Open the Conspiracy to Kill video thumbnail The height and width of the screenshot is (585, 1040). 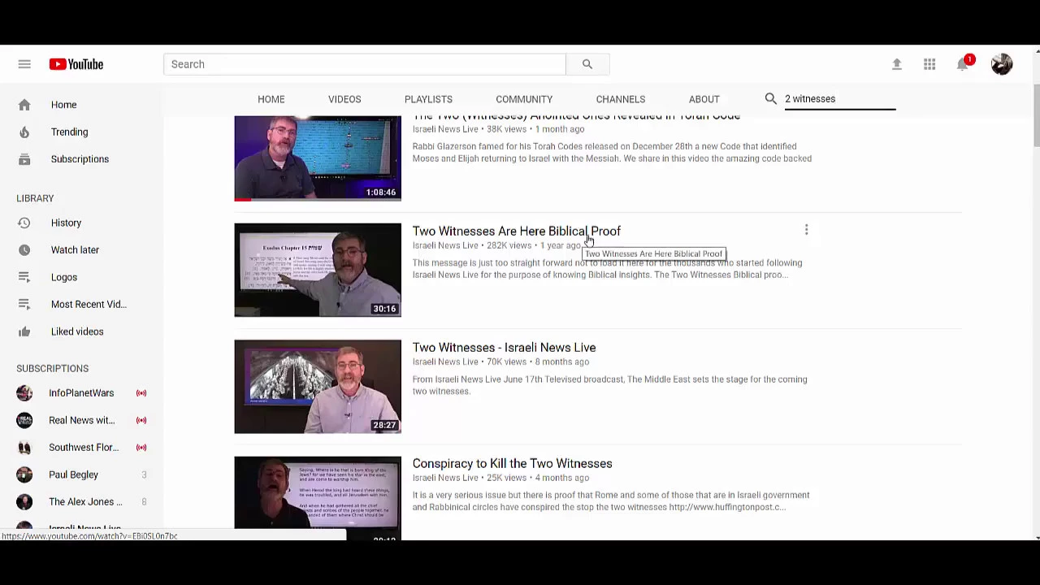click(318, 497)
